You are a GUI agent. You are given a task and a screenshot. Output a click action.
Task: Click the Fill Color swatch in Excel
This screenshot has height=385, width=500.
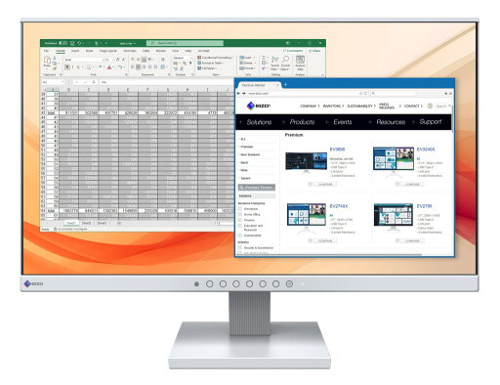coord(101,67)
